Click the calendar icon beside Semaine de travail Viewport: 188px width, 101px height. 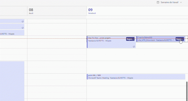tap(158, 2)
